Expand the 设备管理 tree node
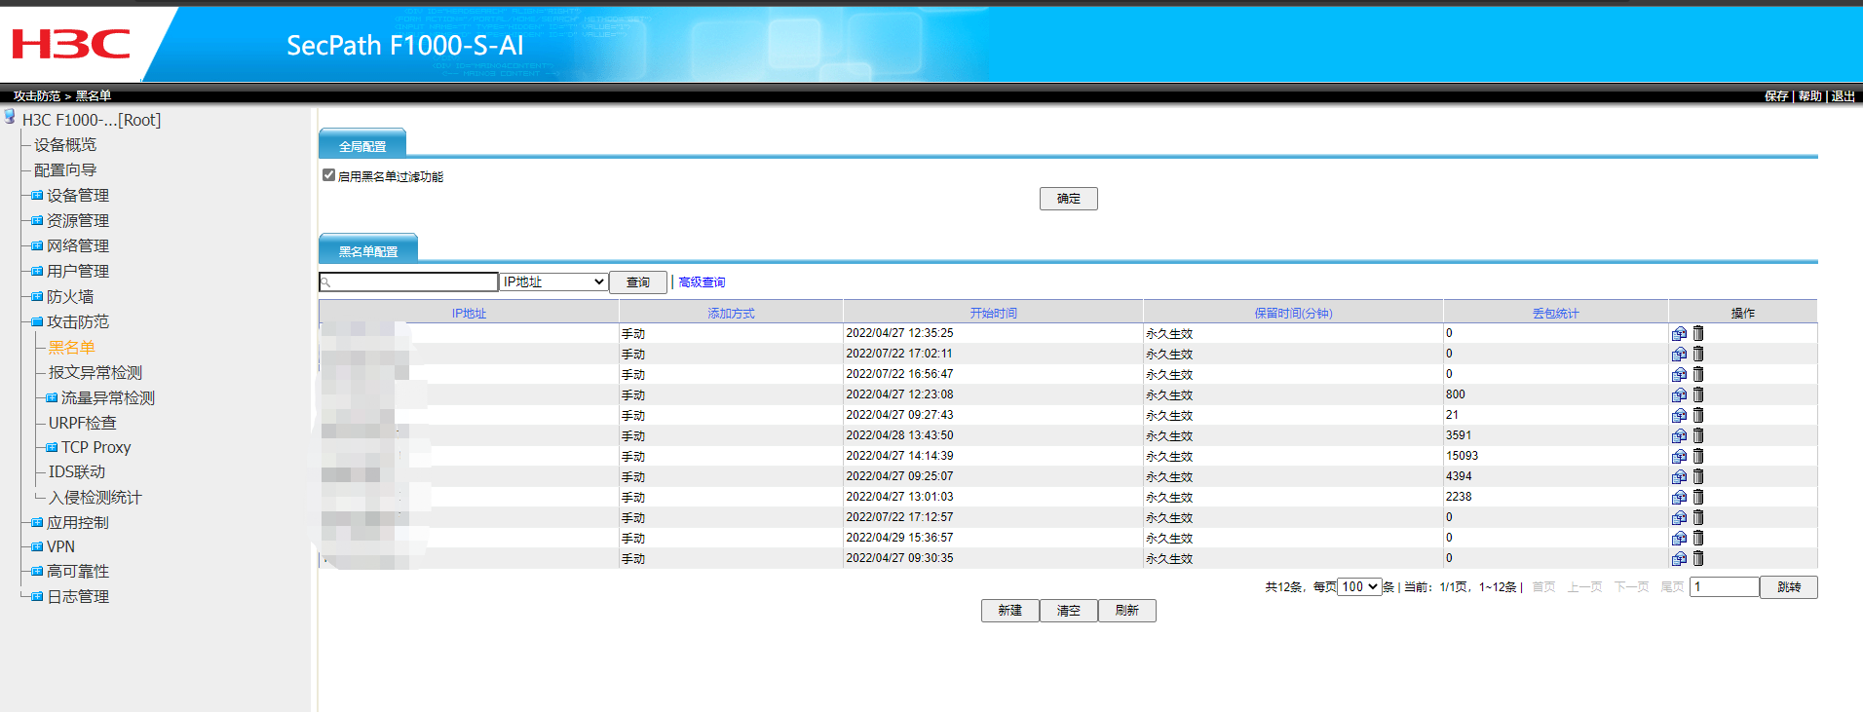1863x712 pixels. 37,196
